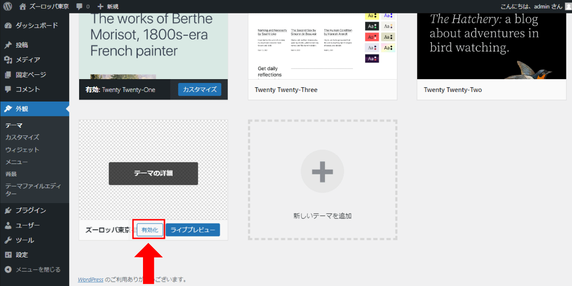Click 新規 text in admin bar
Image resolution: width=572 pixels, height=286 pixels.
point(113,7)
